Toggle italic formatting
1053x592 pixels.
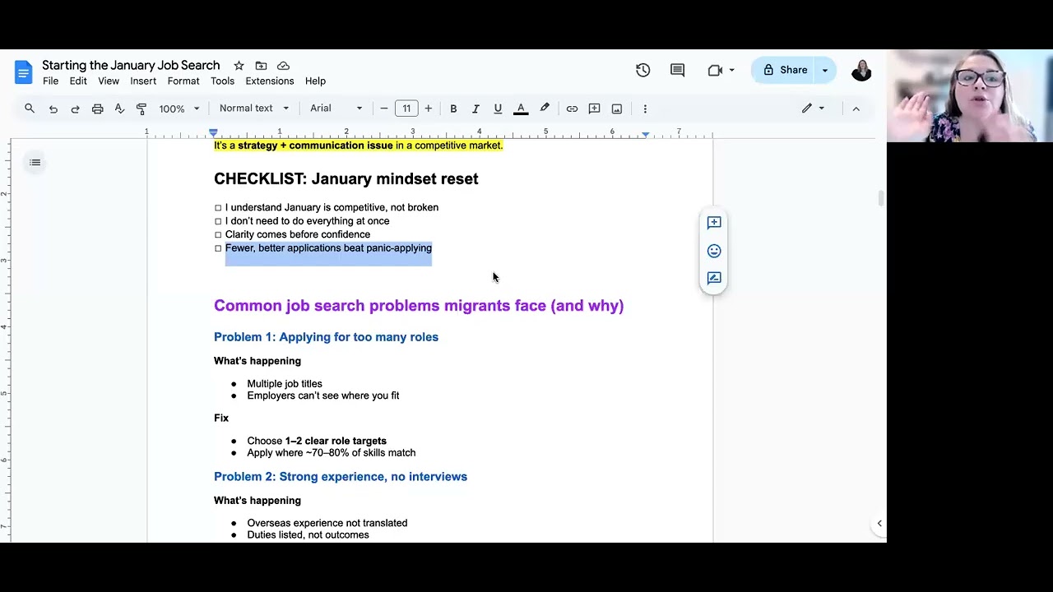[475, 109]
